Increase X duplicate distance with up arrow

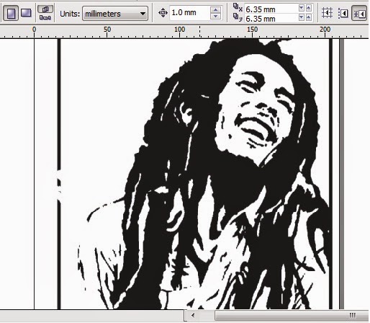pos(309,9)
